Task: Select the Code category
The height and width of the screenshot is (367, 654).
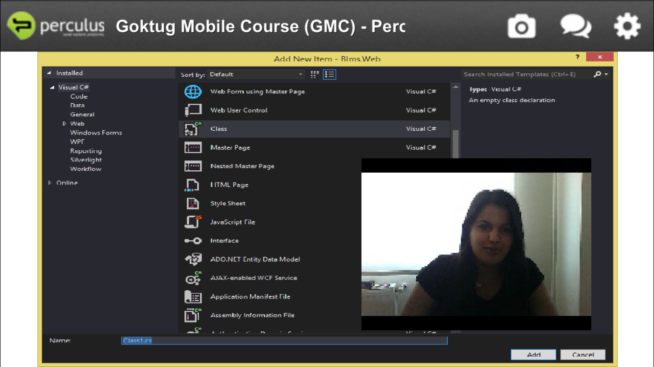Action: coord(78,96)
